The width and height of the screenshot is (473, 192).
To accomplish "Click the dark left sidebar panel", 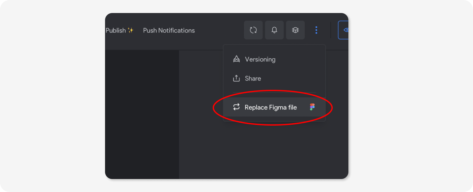I will click(x=142, y=114).
